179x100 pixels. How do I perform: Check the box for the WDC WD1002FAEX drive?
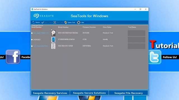[32, 33]
